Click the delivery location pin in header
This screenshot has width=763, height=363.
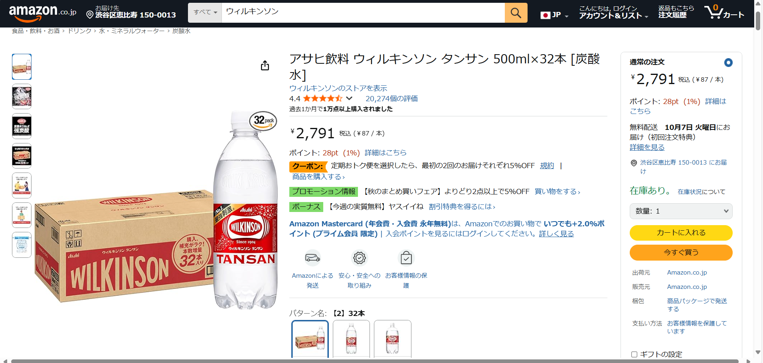click(x=90, y=15)
